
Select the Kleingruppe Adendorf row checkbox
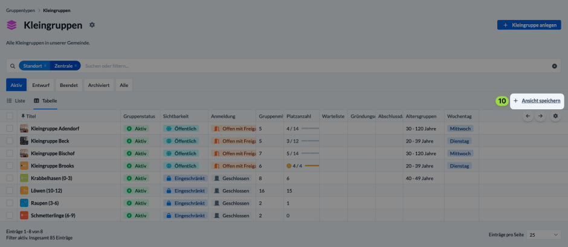(10, 128)
